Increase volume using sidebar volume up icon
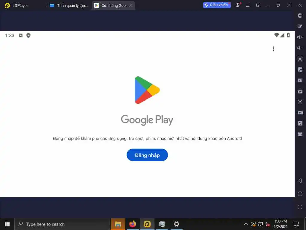The image size is (306, 230). click(x=300, y=37)
